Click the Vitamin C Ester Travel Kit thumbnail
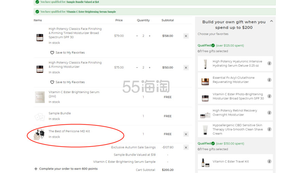The image size is (292, 173). 205,162
